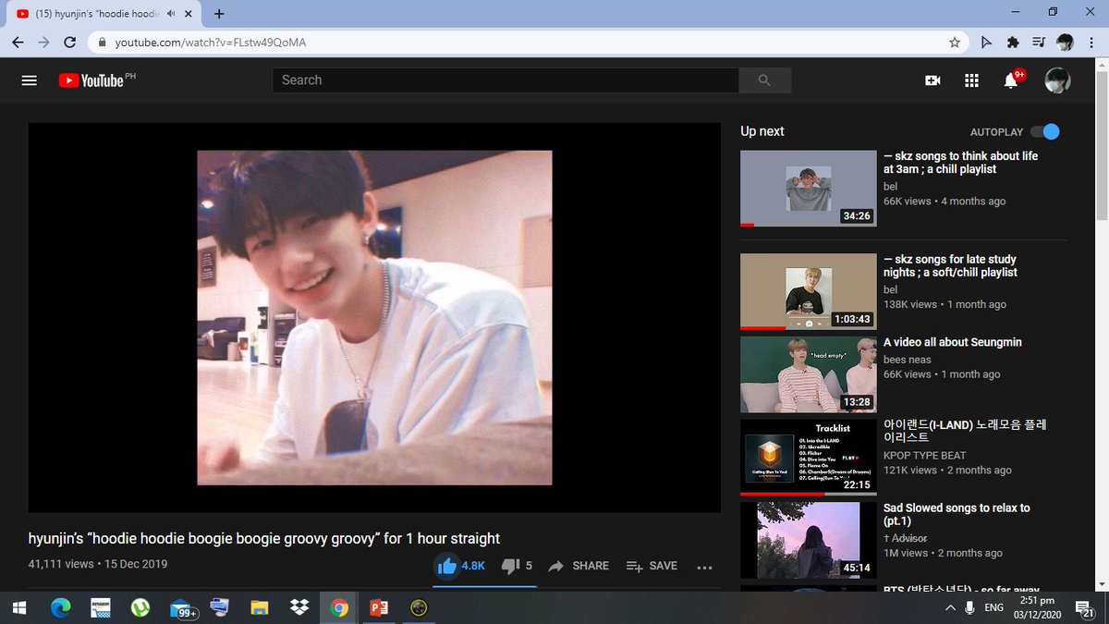Open the YouTube hamburger guide menu
The width and height of the screenshot is (1109, 624).
29,80
